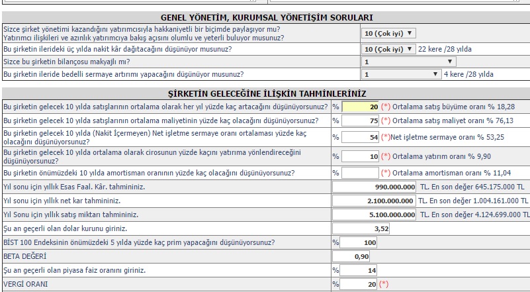Click the 'GENEL YÖNETİM, KURUMSAL YÖNETİŞİM SORULARI' heading
This screenshot has height=292, width=530.
[267, 18]
